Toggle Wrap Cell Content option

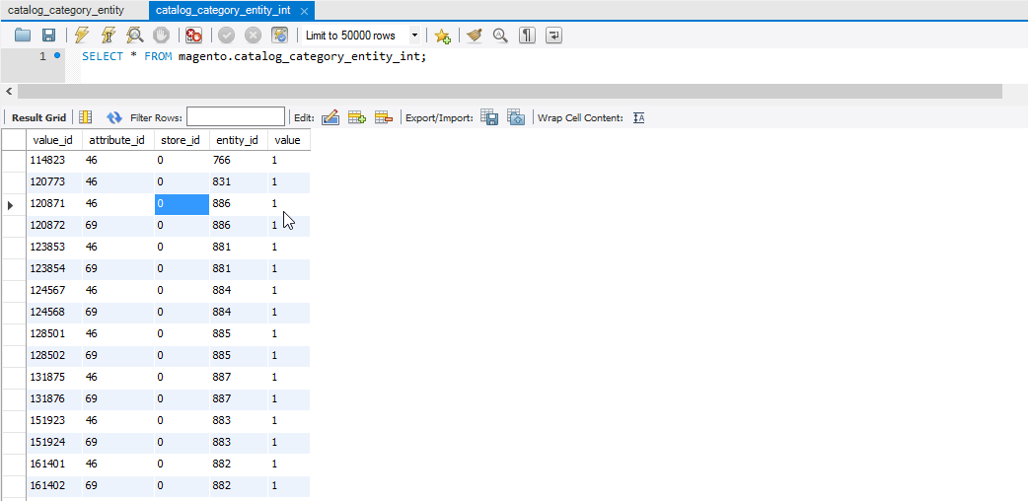[x=638, y=117]
